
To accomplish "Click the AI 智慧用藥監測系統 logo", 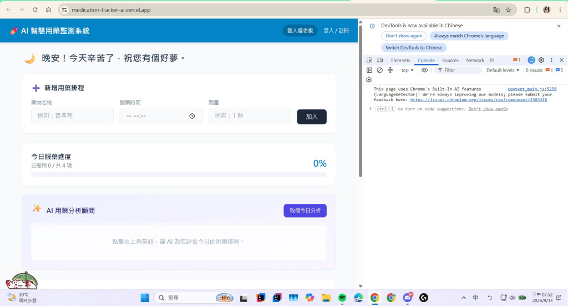I will 50,31.
